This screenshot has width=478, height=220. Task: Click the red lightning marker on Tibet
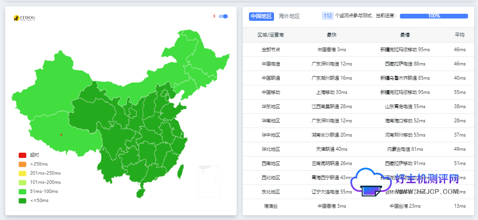[x=61, y=135]
